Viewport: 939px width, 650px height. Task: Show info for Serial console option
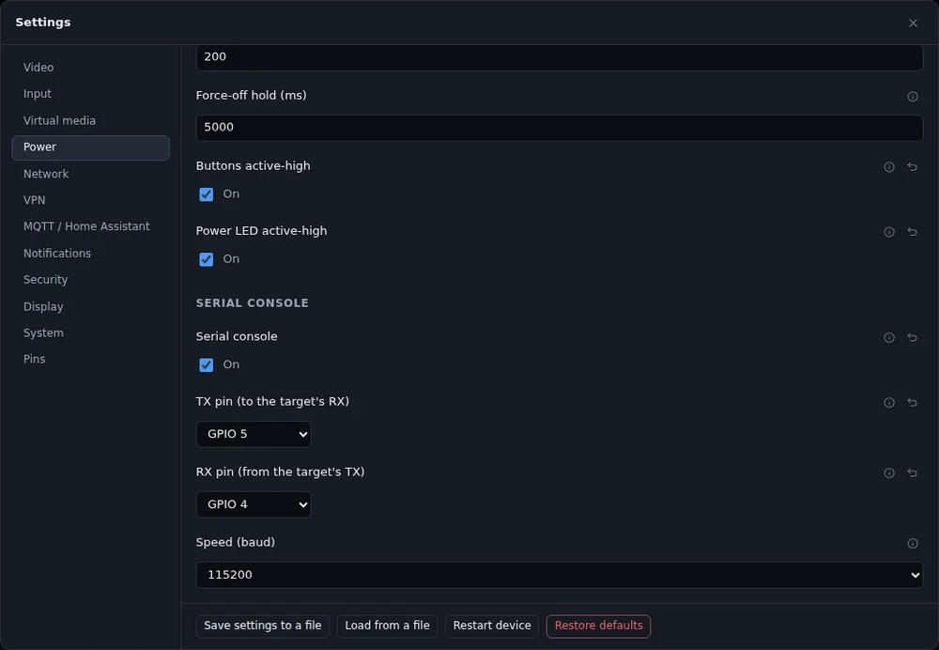point(888,338)
